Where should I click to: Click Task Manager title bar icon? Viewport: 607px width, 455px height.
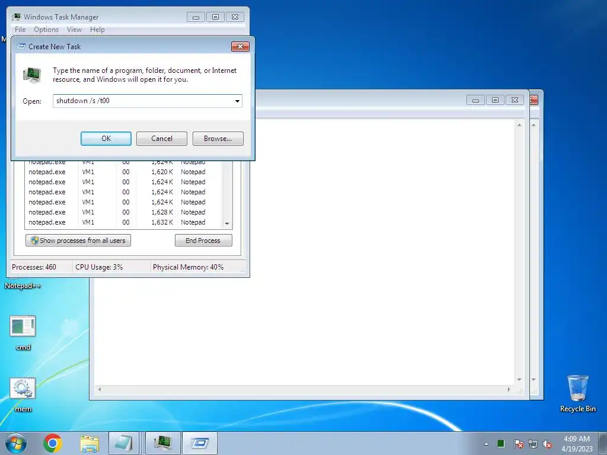16,17
